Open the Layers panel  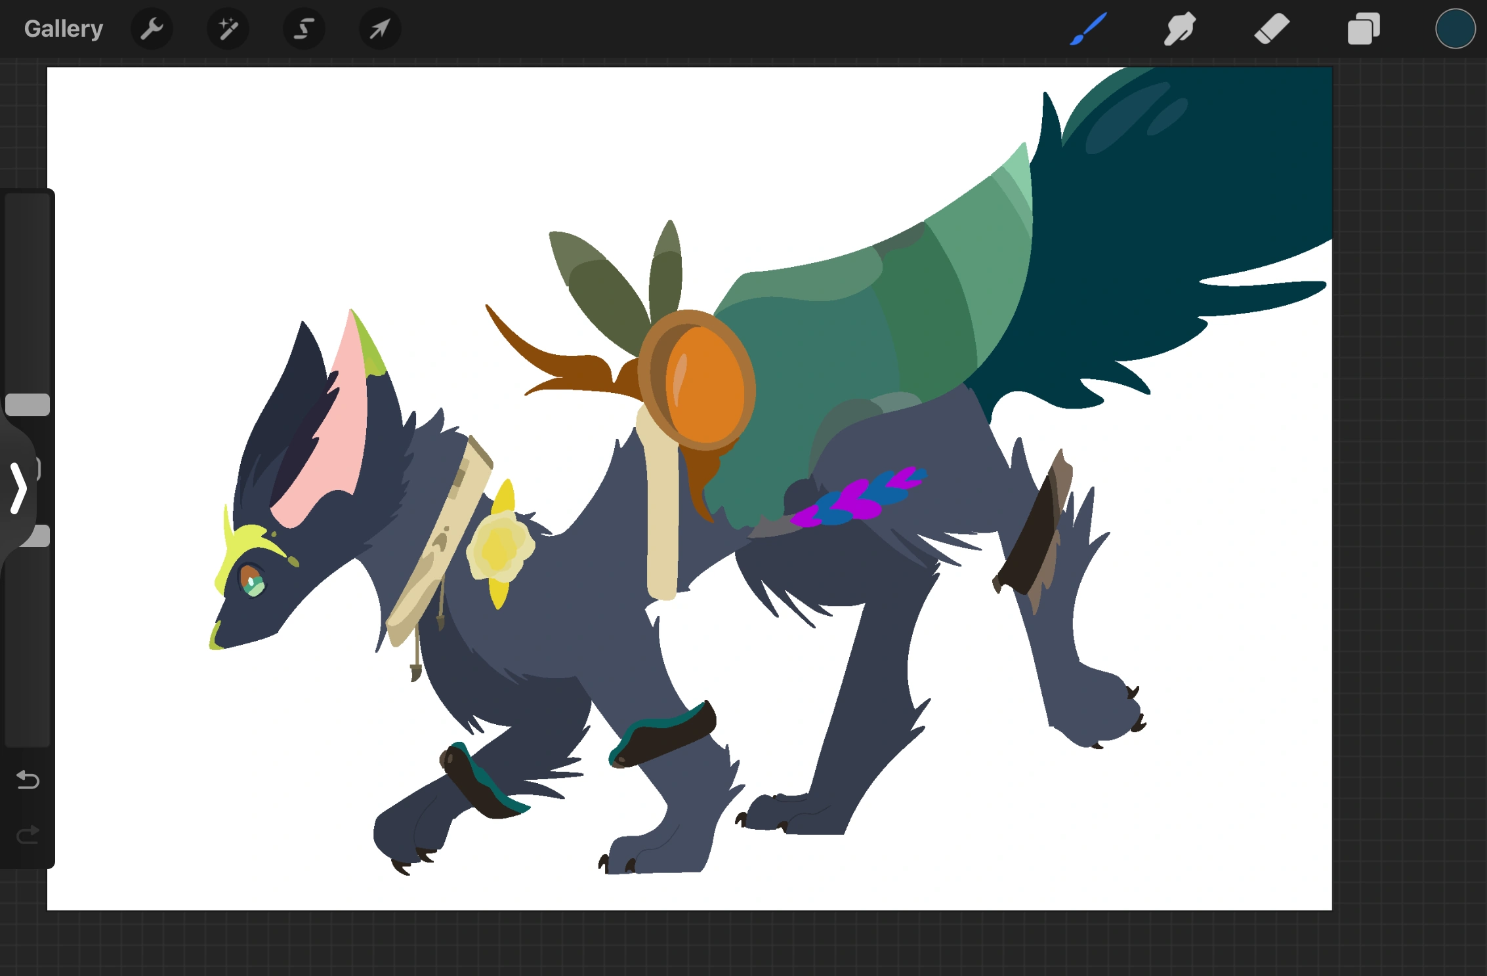click(1363, 28)
